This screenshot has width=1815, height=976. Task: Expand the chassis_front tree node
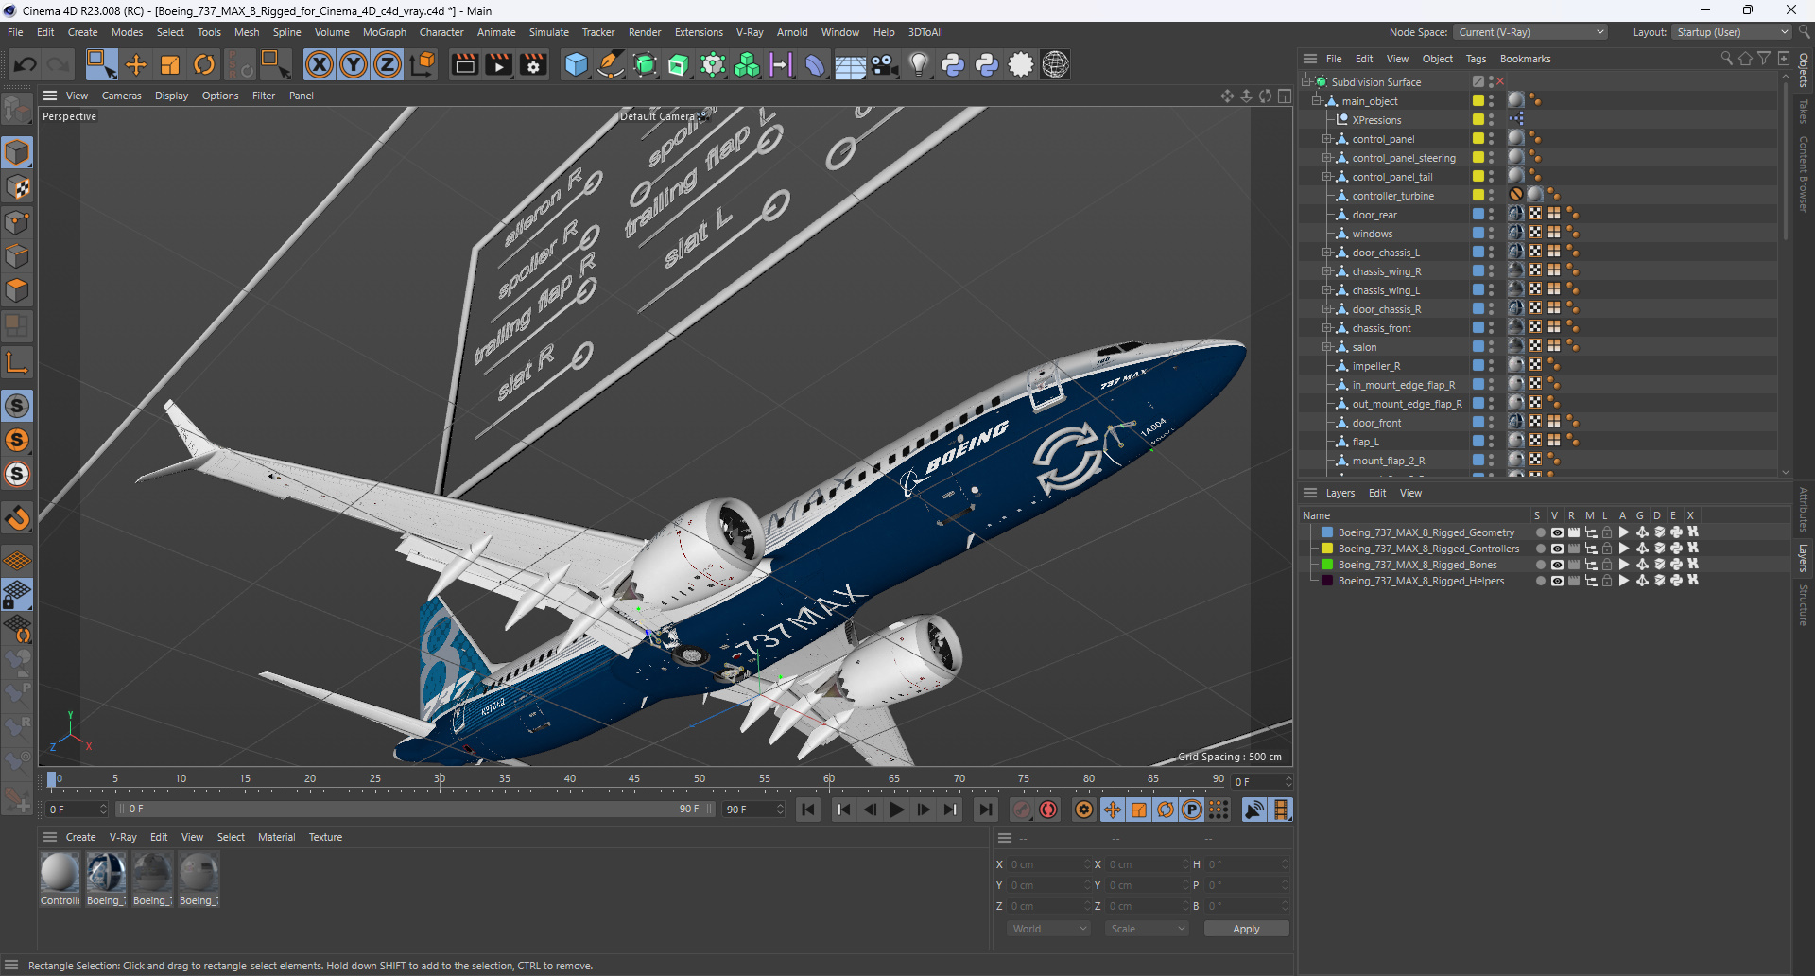pyautogui.click(x=1326, y=328)
